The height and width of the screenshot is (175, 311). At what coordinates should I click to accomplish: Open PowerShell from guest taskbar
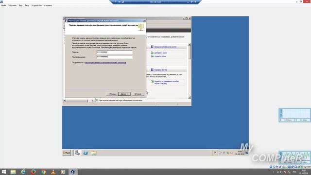[x=86, y=153]
